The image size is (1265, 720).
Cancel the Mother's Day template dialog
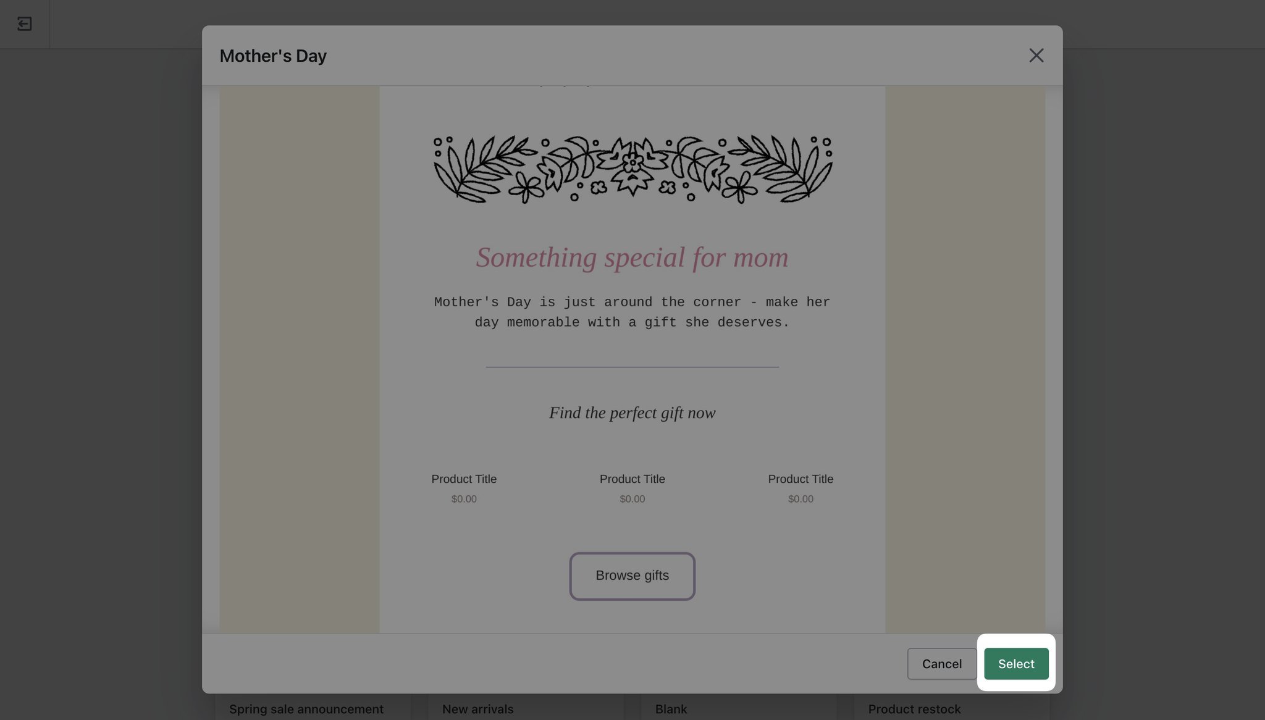point(941,664)
